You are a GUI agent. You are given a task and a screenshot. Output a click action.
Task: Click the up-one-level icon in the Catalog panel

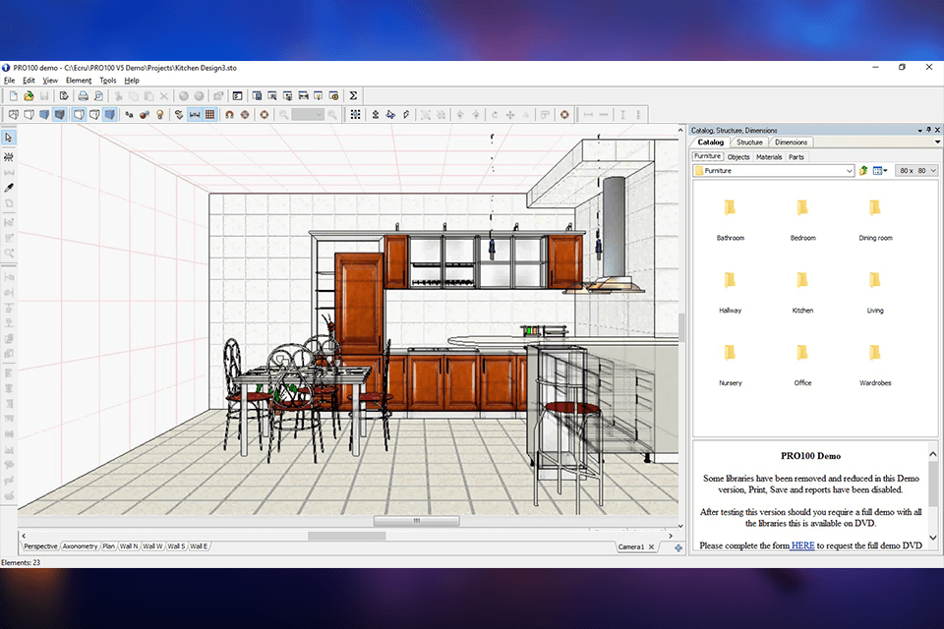[863, 169]
